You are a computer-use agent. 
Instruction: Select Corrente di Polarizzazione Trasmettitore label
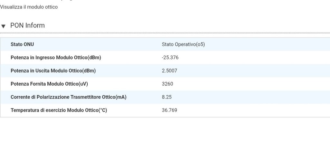point(68,97)
